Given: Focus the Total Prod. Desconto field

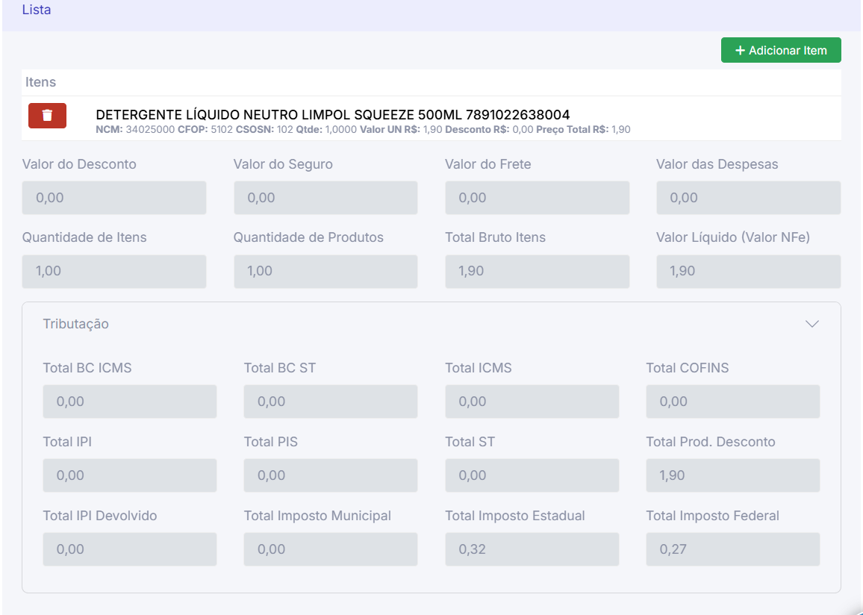Looking at the screenshot, I should [x=732, y=475].
